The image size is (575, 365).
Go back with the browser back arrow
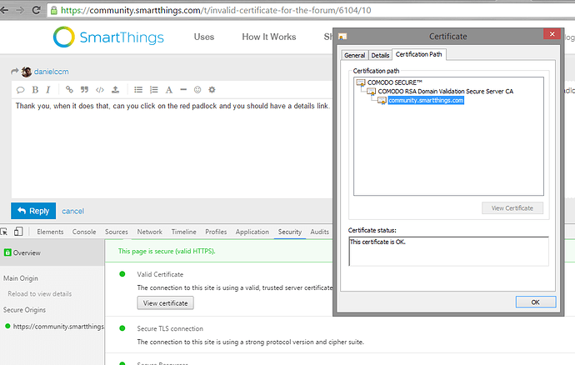(x=4, y=10)
